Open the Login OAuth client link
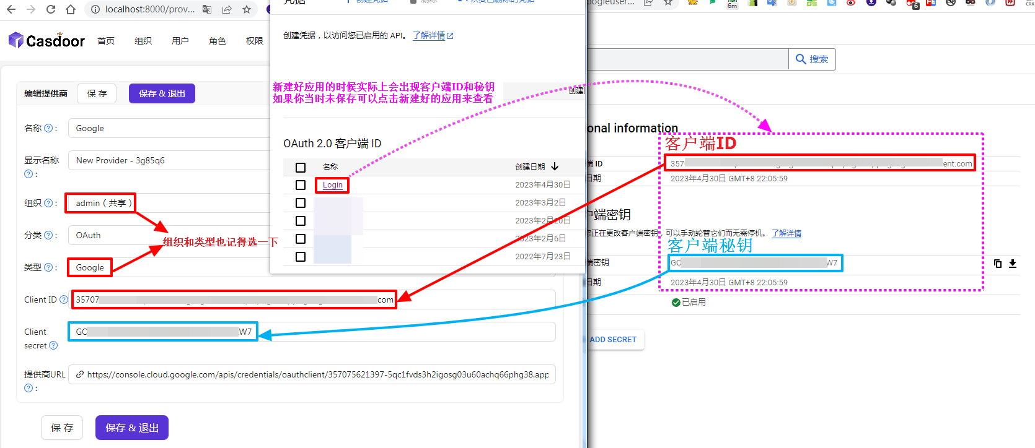Image resolution: width=1035 pixels, height=448 pixels. coord(332,185)
